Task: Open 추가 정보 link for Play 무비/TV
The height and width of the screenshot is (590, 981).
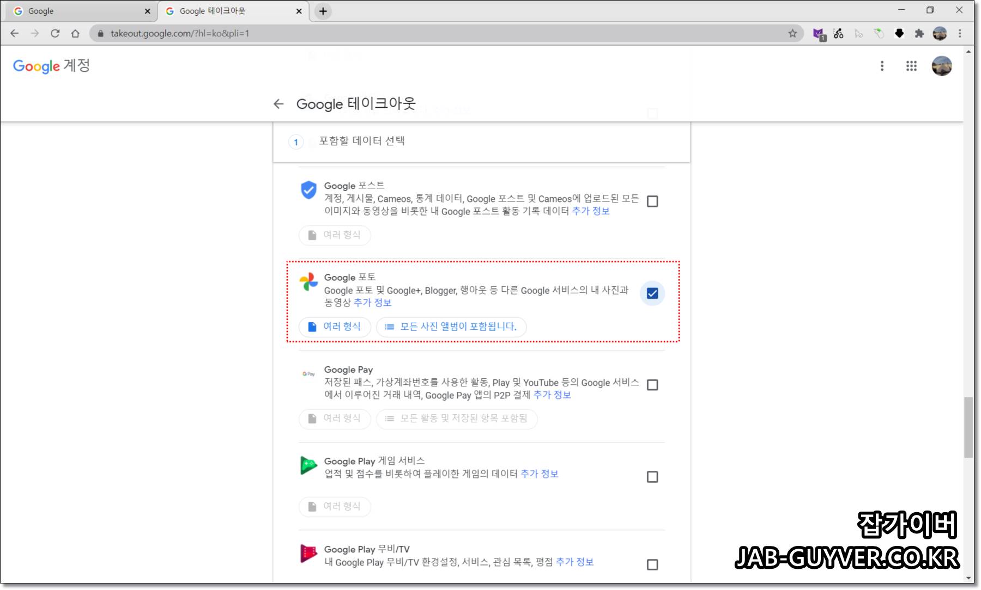Action: pos(574,562)
